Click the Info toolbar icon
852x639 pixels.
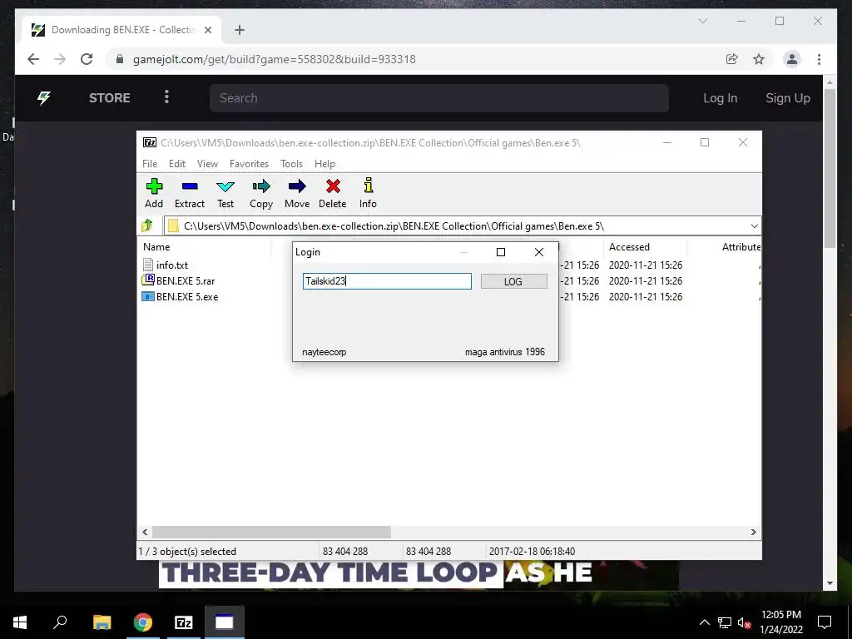coord(369,186)
